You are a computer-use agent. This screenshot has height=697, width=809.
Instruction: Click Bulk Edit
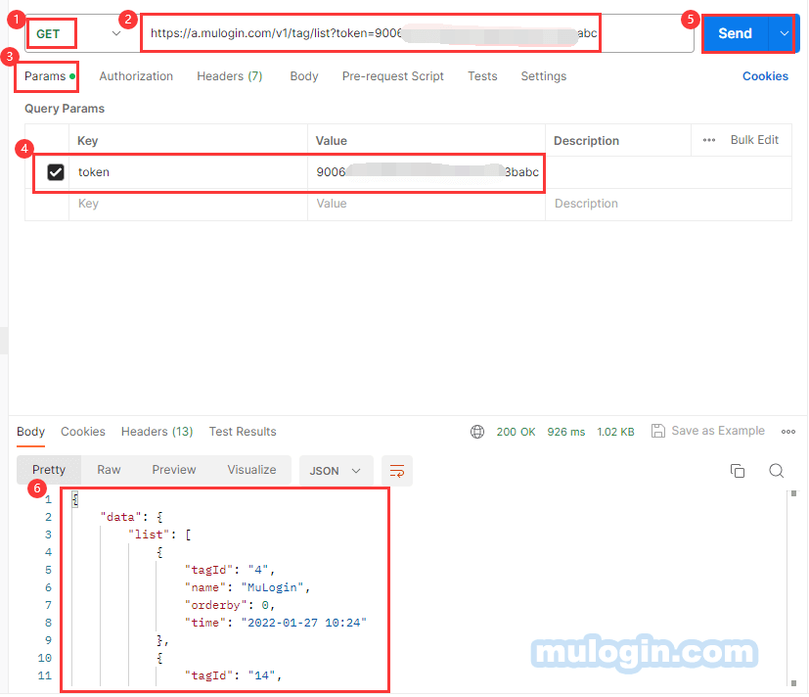click(x=754, y=140)
